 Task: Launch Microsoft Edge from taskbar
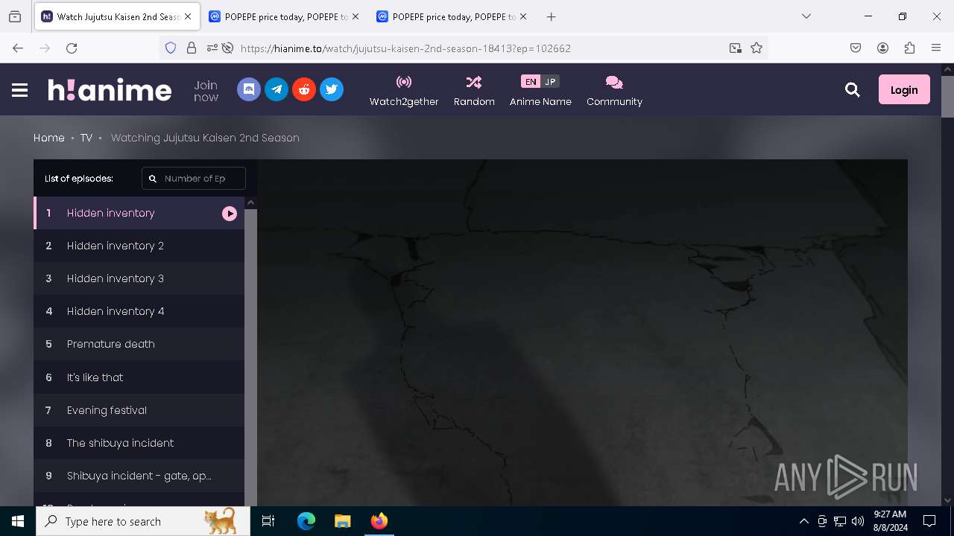click(306, 521)
